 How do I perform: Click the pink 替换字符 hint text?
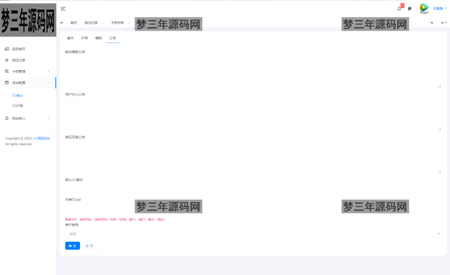tap(115, 219)
